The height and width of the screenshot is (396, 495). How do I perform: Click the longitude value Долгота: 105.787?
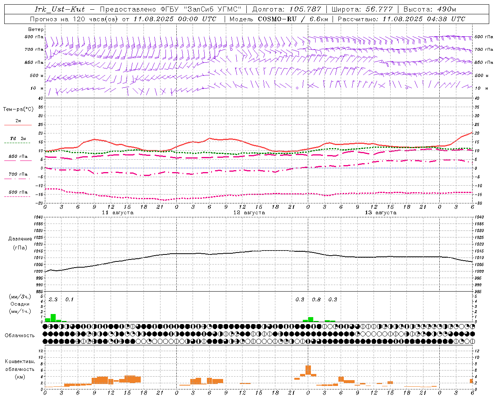(x=287, y=9)
